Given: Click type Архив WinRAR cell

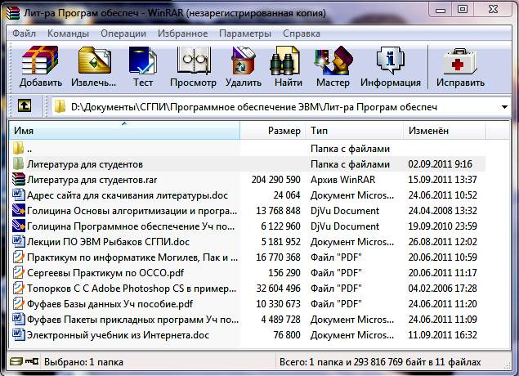Looking at the screenshot, I should [x=343, y=180].
